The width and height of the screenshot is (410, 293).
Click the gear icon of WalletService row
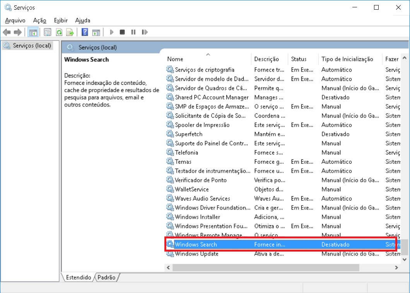point(170,189)
